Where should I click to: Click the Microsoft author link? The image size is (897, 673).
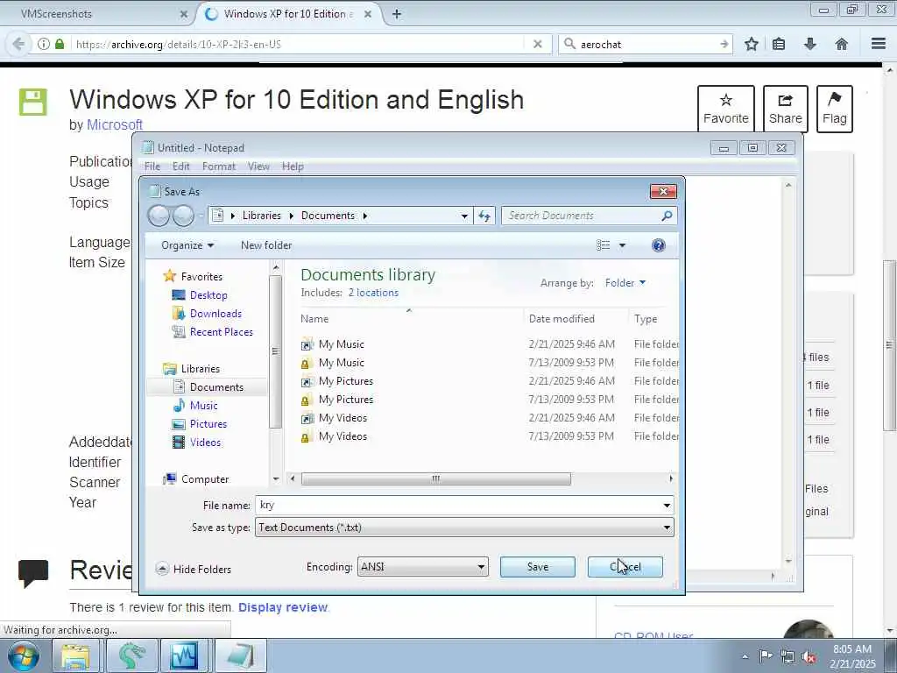(x=115, y=124)
